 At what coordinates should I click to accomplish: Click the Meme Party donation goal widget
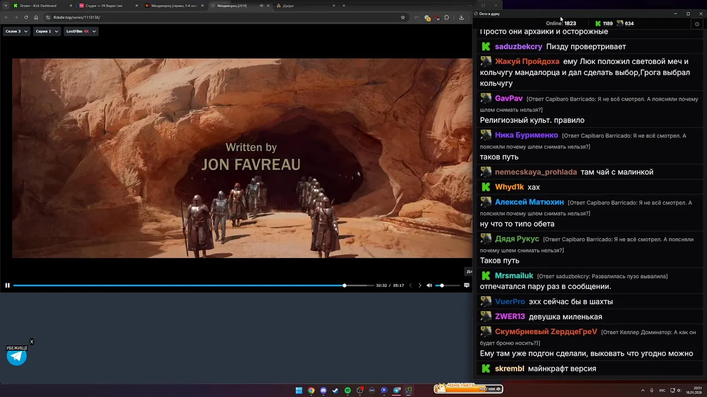[x=468, y=388]
